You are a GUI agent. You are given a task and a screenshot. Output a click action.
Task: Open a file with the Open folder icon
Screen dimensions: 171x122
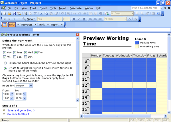tap(9, 13)
